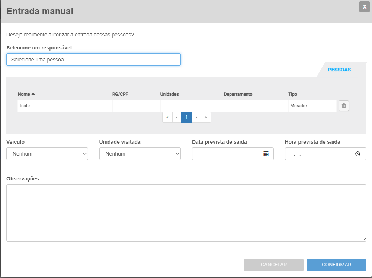This screenshot has width=372, height=278.
Task: Click the clock icon in time field
Action: [357, 154]
